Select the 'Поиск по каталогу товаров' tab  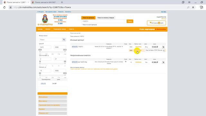pos(106,18)
